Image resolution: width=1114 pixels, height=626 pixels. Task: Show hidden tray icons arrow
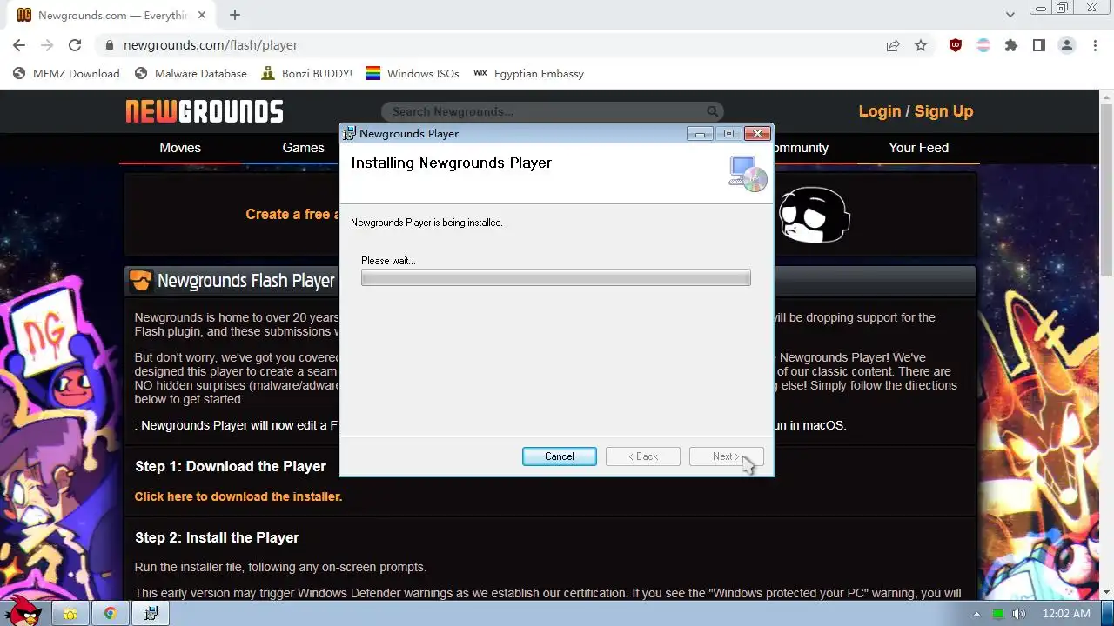tap(976, 614)
